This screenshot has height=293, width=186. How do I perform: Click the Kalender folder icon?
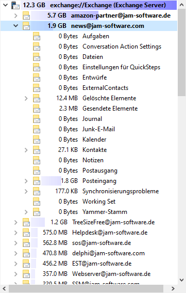(37, 140)
